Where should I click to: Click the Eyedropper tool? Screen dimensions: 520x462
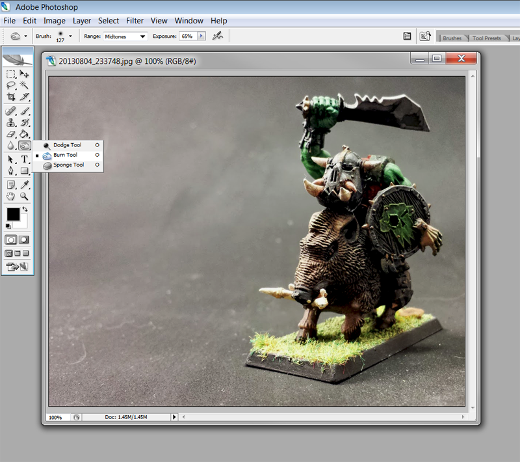click(24, 185)
